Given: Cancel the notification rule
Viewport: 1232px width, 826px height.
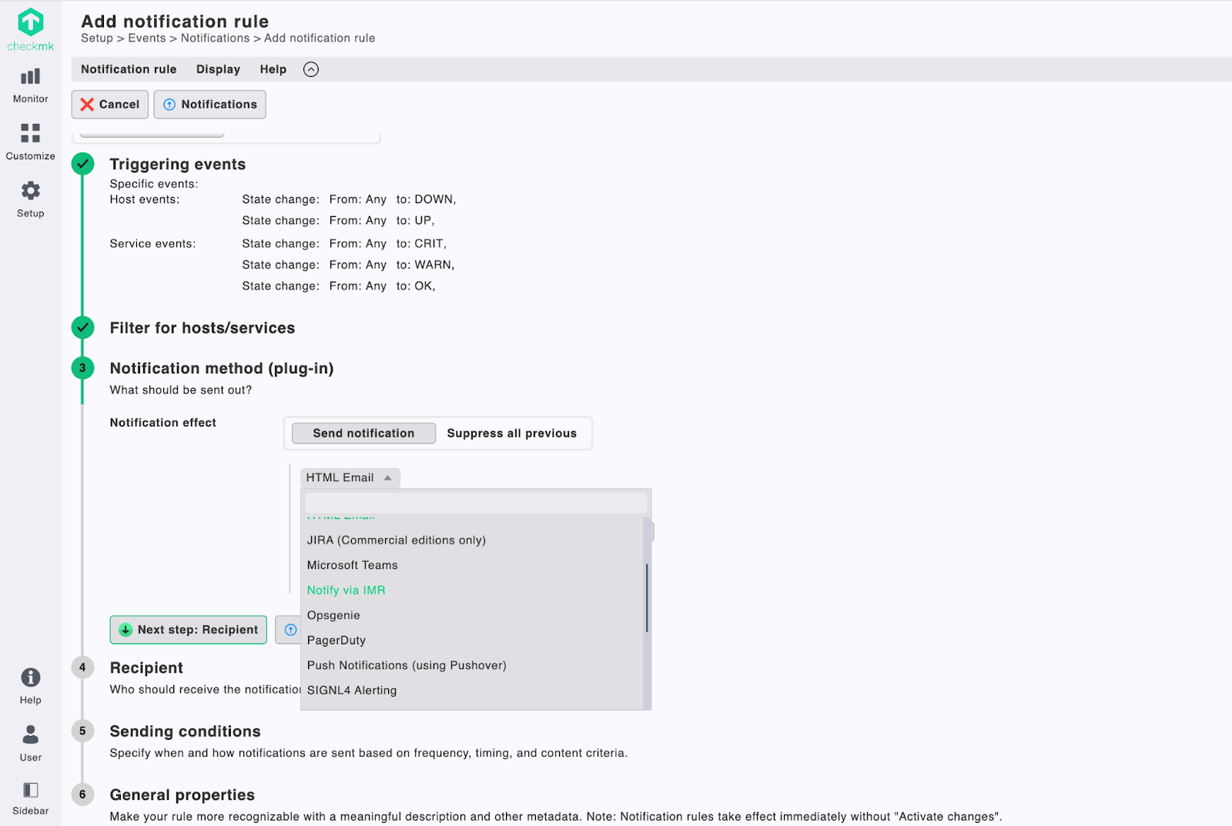Looking at the screenshot, I should (x=110, y=105).
